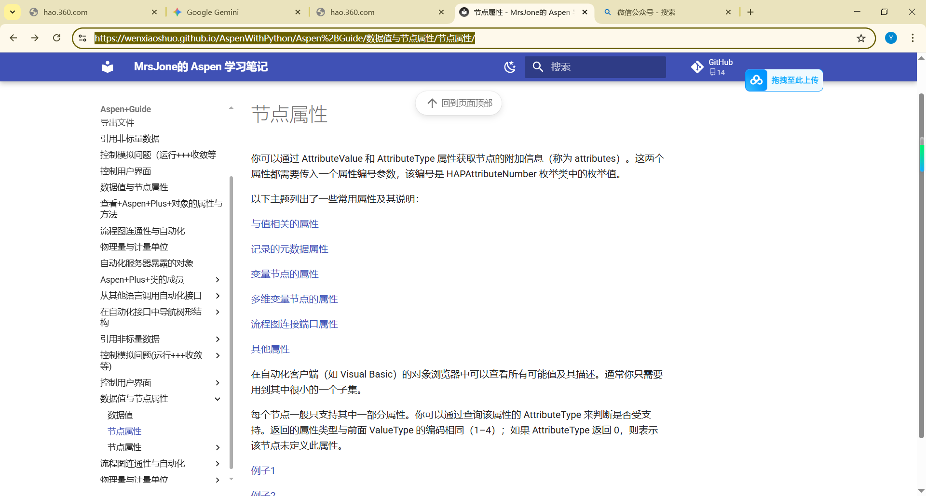Viewport: 926px width, 496px height.
Task: Click the cloud upload drag icon
Action: point(756,80)
